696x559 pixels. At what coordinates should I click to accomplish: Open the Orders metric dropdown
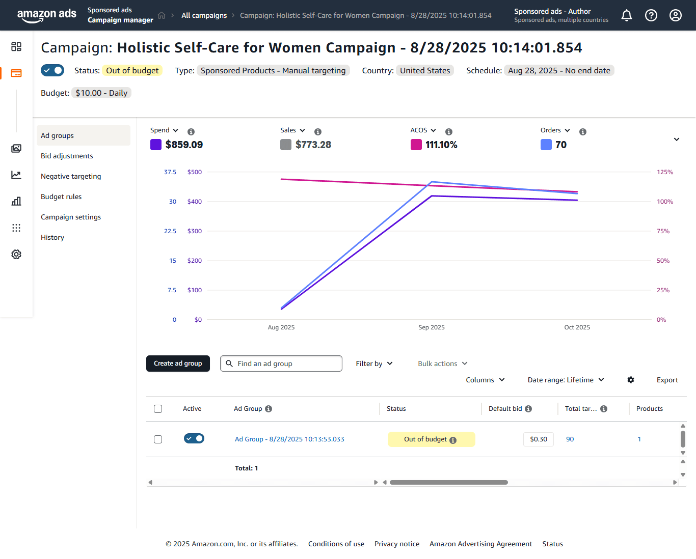pyautogui.click(x=555, y=130)
